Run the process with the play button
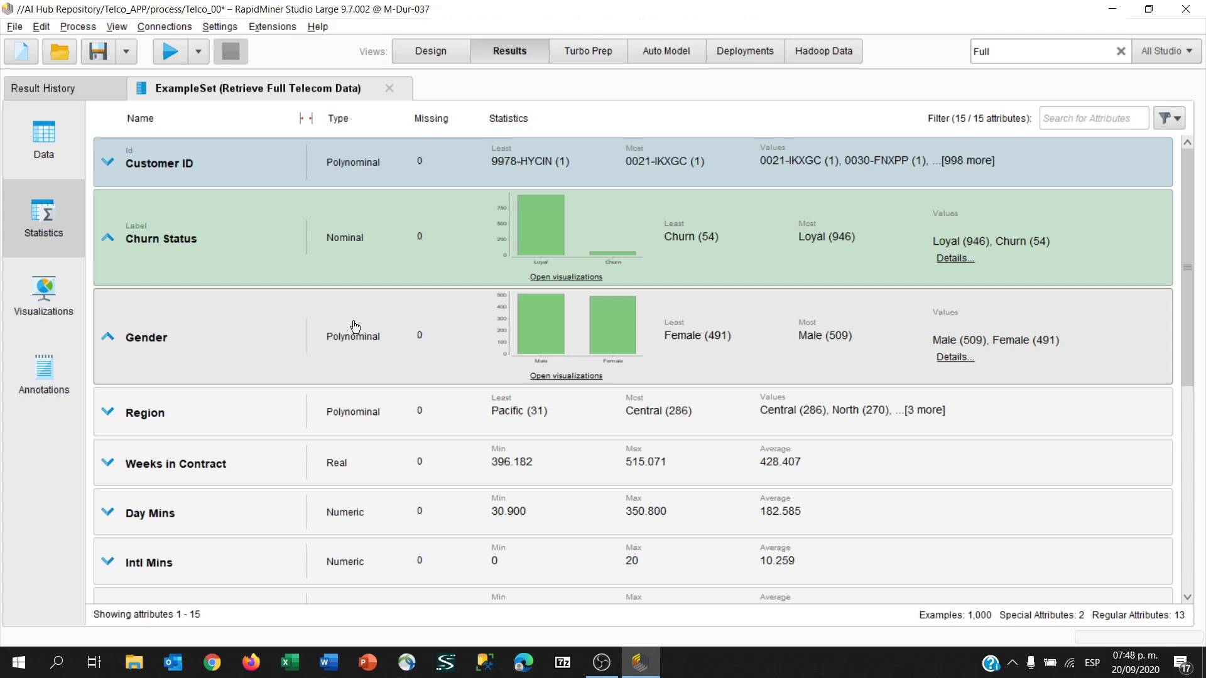The image size is (1206, 678). click(170, 51)
